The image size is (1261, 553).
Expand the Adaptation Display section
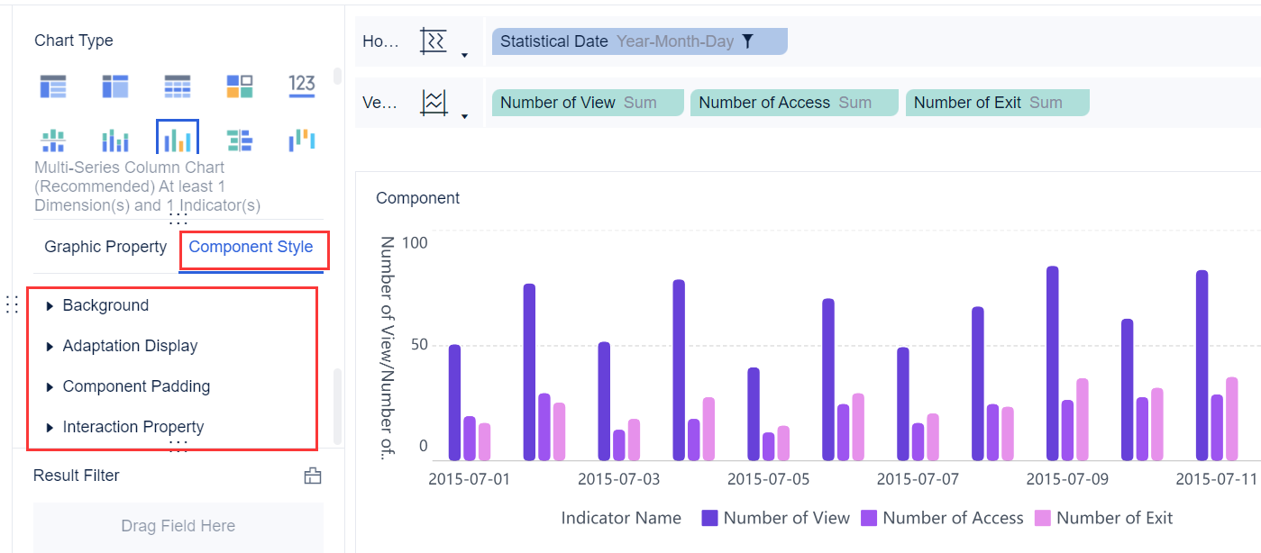(129, 346)
